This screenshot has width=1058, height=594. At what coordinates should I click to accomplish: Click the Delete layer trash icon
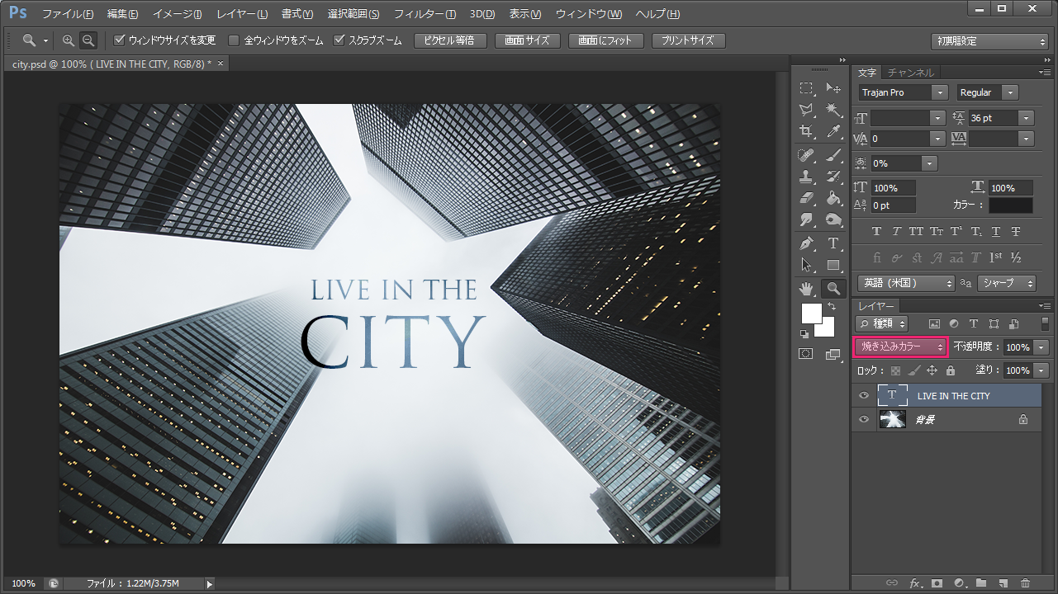click(1026, 583)
